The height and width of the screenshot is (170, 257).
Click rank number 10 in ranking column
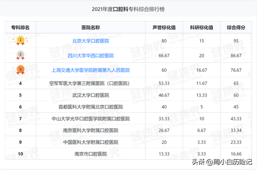(x=20, y=154)
